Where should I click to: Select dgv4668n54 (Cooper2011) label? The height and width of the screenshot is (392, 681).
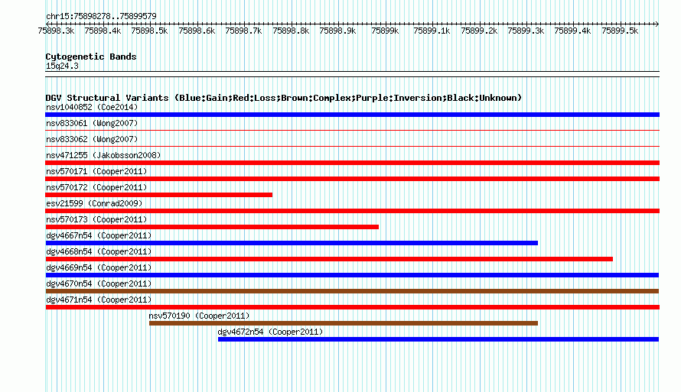99,251
